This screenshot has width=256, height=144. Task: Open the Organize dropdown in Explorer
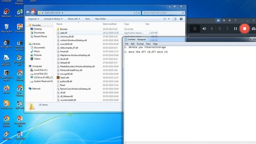(x=34, y=19)
